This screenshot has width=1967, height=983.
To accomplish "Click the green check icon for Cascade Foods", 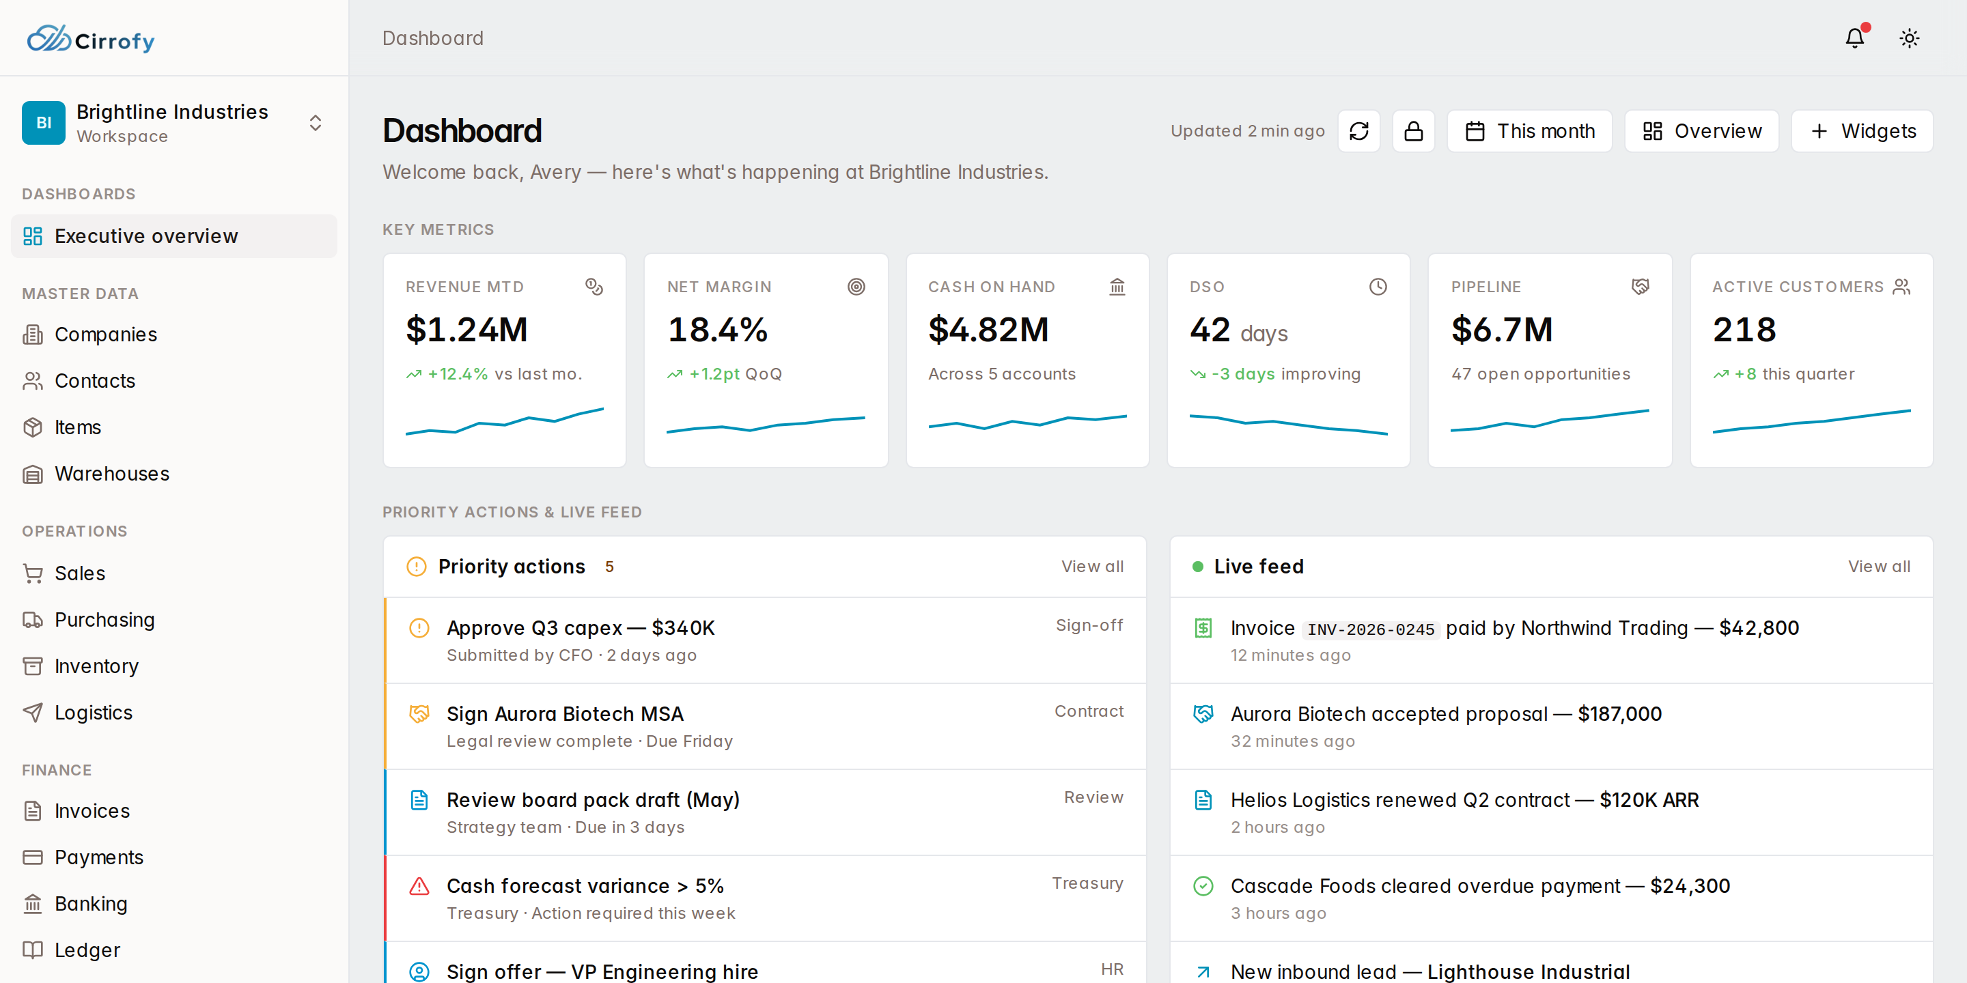I will click(x=1203, y=886).
